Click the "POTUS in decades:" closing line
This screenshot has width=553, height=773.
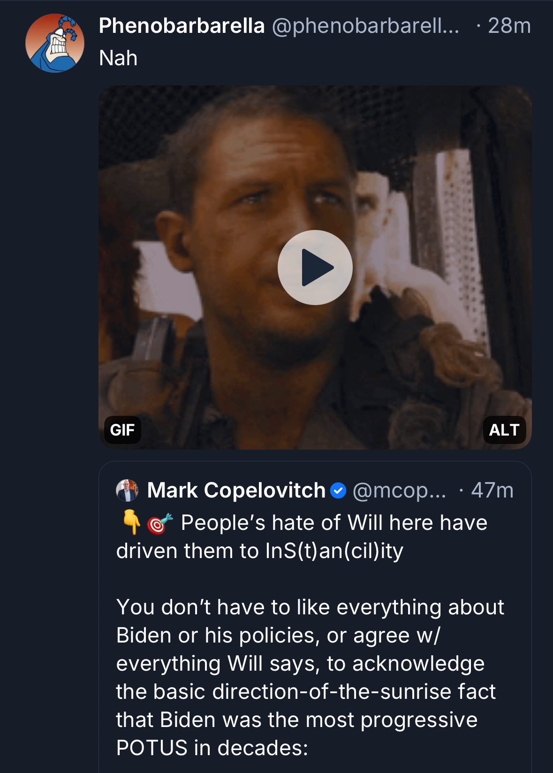point(212,748)
